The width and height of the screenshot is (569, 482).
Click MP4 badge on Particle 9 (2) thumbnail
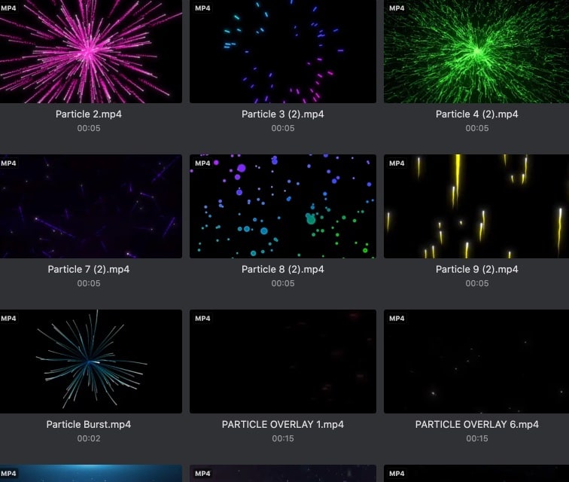pos(397,163)
